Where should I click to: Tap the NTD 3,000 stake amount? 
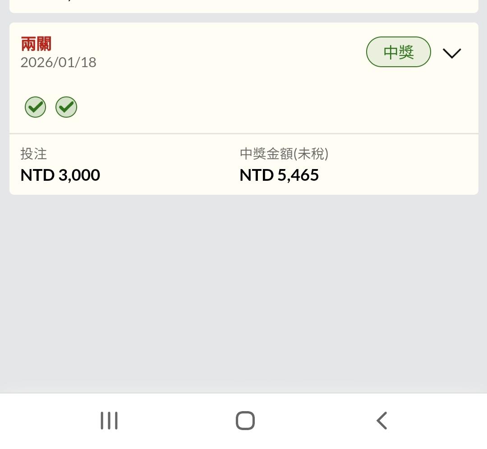coord(60,175)
